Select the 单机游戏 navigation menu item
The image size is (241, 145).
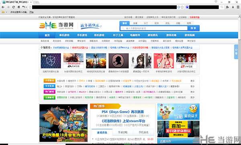click(x=64, y=35)
